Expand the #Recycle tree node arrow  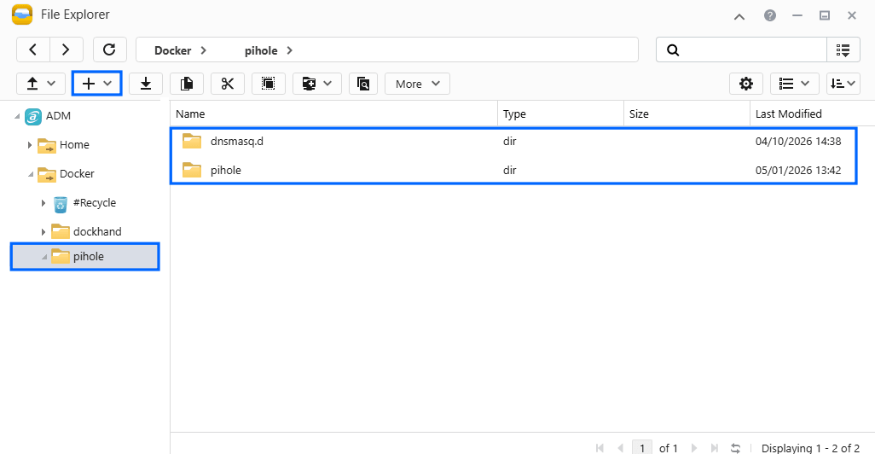point(43,203)
